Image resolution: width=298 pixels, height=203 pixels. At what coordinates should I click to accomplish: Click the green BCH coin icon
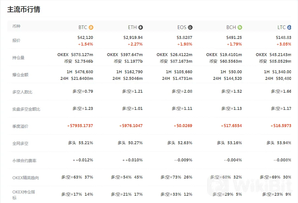click(x=240, y=27)
